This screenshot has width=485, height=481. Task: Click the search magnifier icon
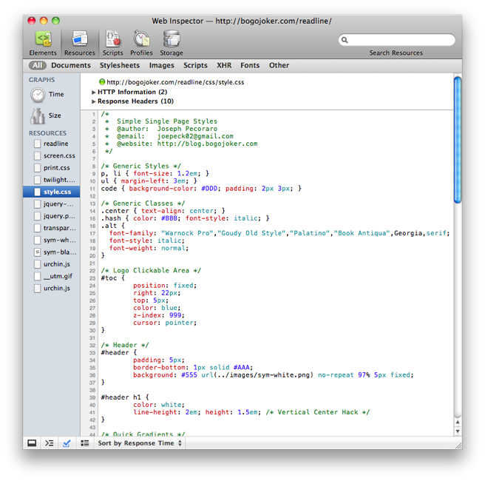345,40
